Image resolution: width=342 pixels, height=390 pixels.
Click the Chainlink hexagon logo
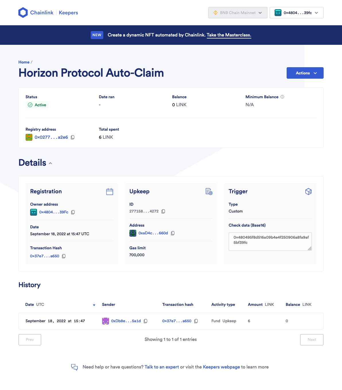click(x=23, y=13)
